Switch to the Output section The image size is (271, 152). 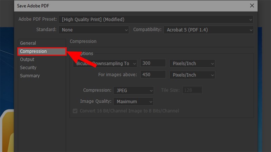[27, 59]
